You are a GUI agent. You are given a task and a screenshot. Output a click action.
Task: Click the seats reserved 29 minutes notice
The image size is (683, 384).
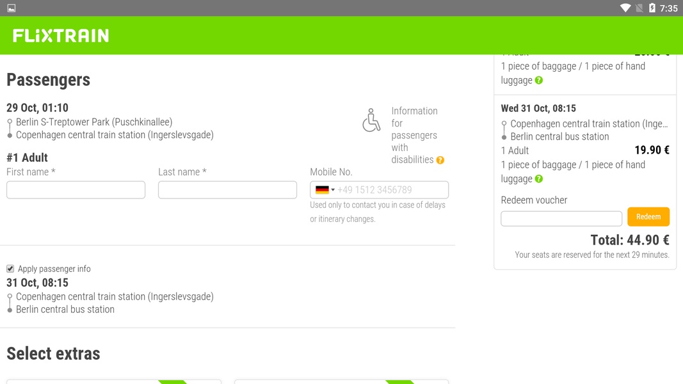(x=592, y=255)
